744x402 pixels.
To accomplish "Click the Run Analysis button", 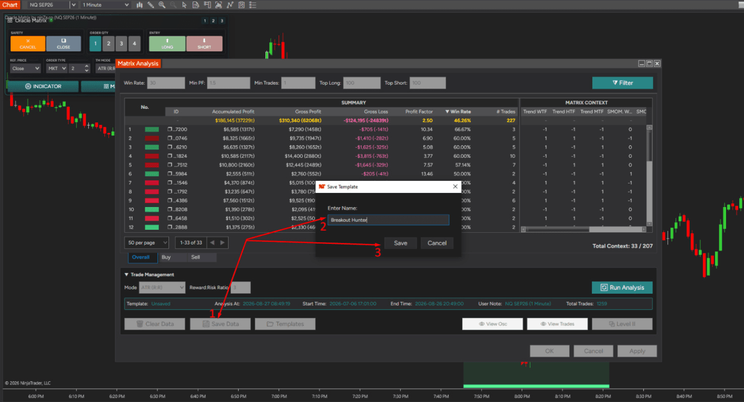I will pos(622,287).
